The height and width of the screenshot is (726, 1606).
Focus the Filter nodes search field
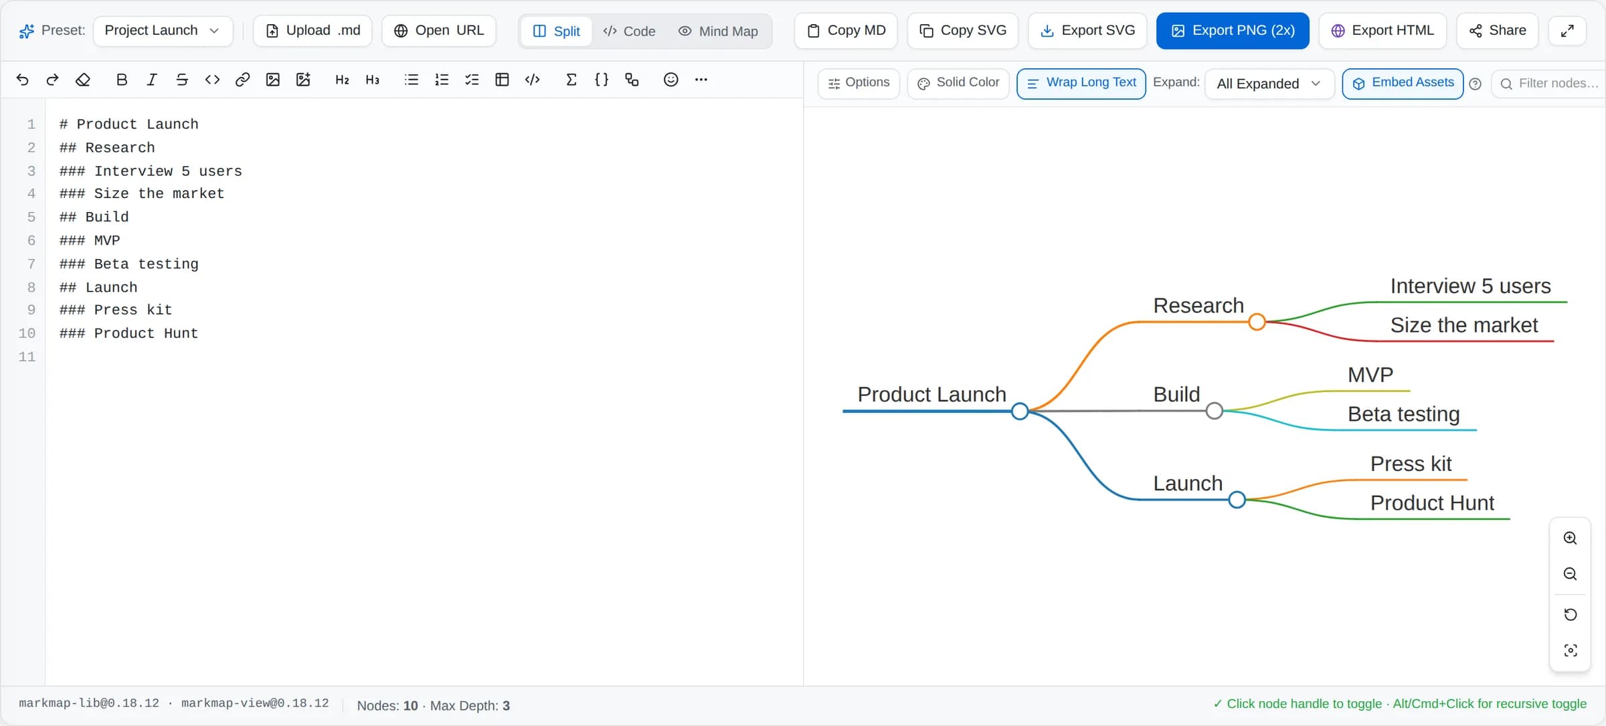1548,84
